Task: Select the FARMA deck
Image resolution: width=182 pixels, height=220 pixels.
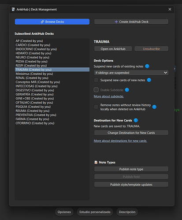Action: [52, 119]
